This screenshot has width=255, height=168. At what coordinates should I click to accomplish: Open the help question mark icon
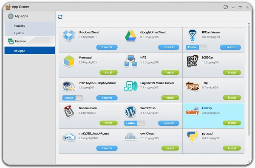pos(226,7)
